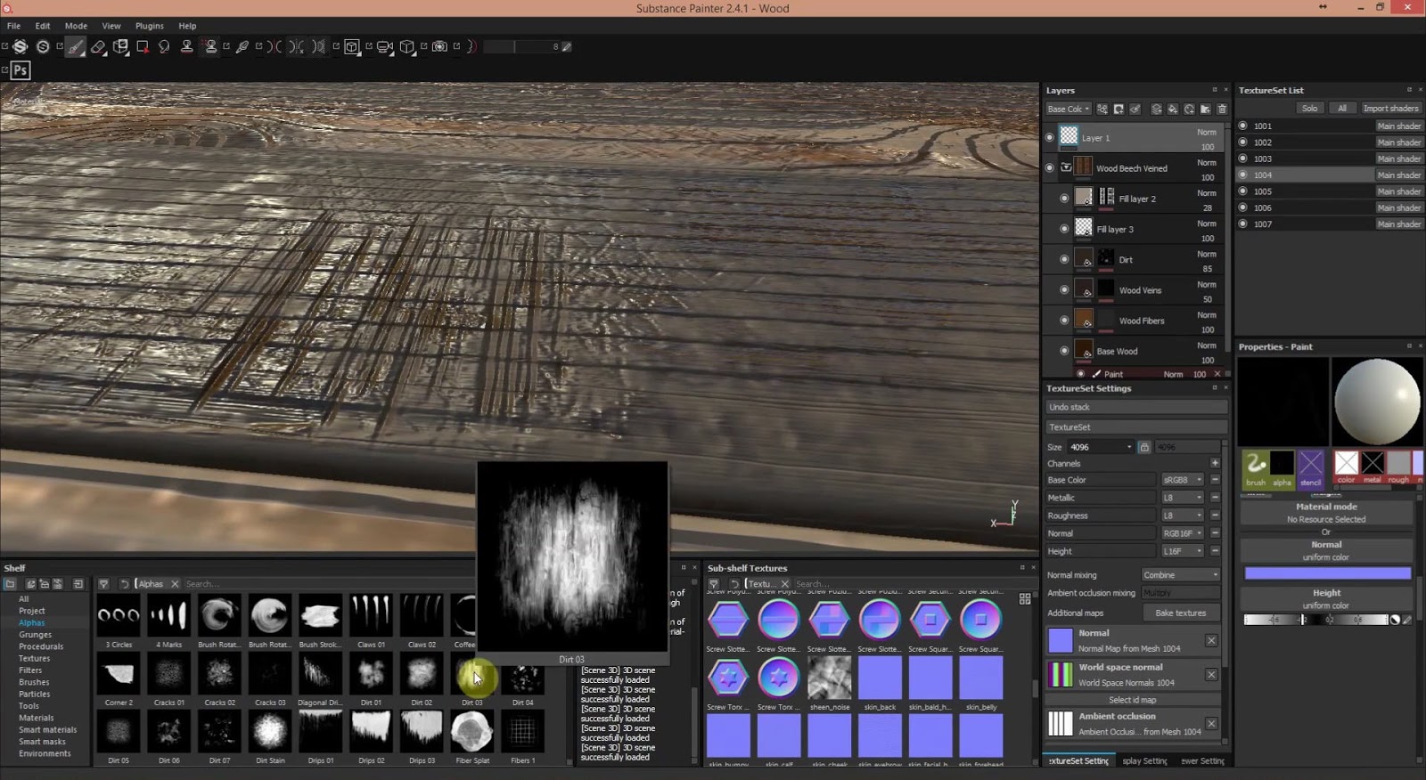
Task: Remove the Paint effect from Base Wood
Action: pos(1217,374)
